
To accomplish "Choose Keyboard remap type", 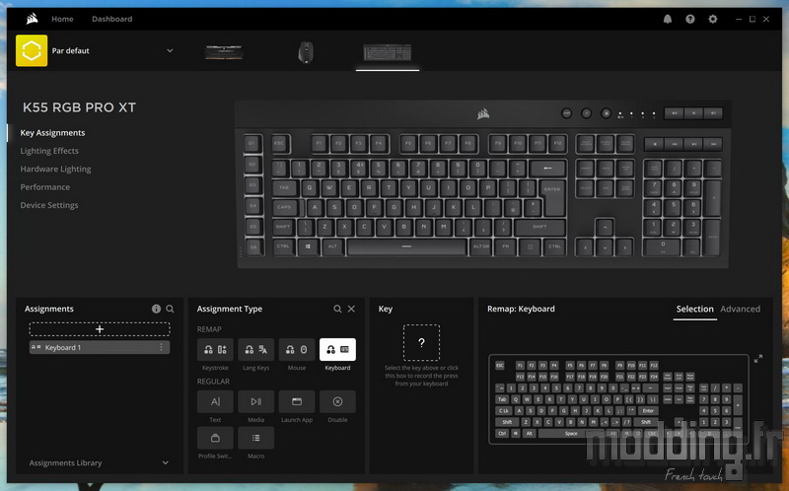I will click(x=337, y=350).
